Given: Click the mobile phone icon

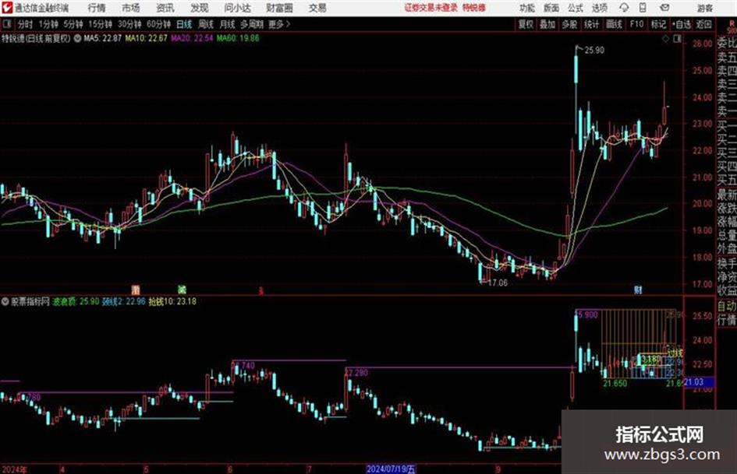Looking at the screenshot, I should [643, 8].
